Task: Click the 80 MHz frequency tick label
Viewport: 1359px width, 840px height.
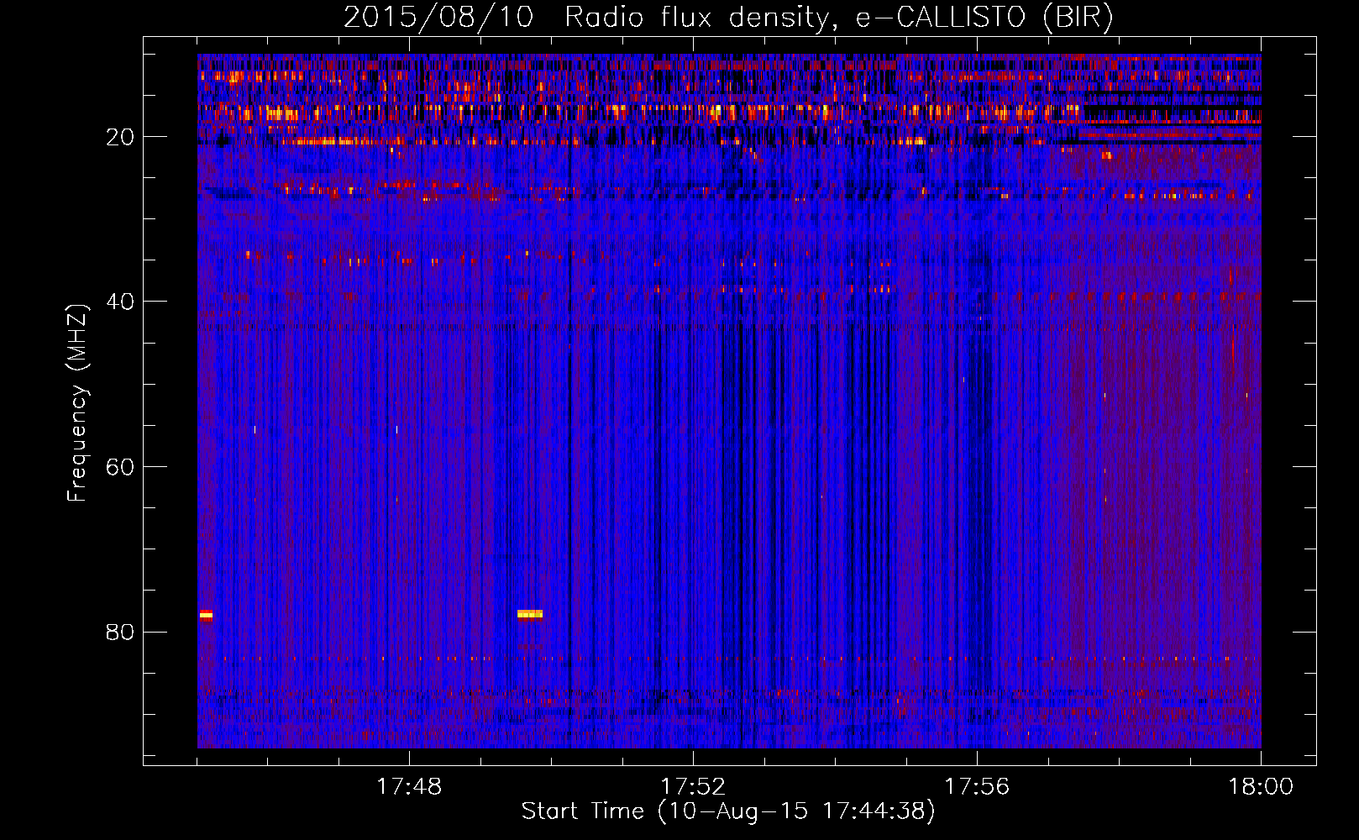Action: [x=120, y=632]
